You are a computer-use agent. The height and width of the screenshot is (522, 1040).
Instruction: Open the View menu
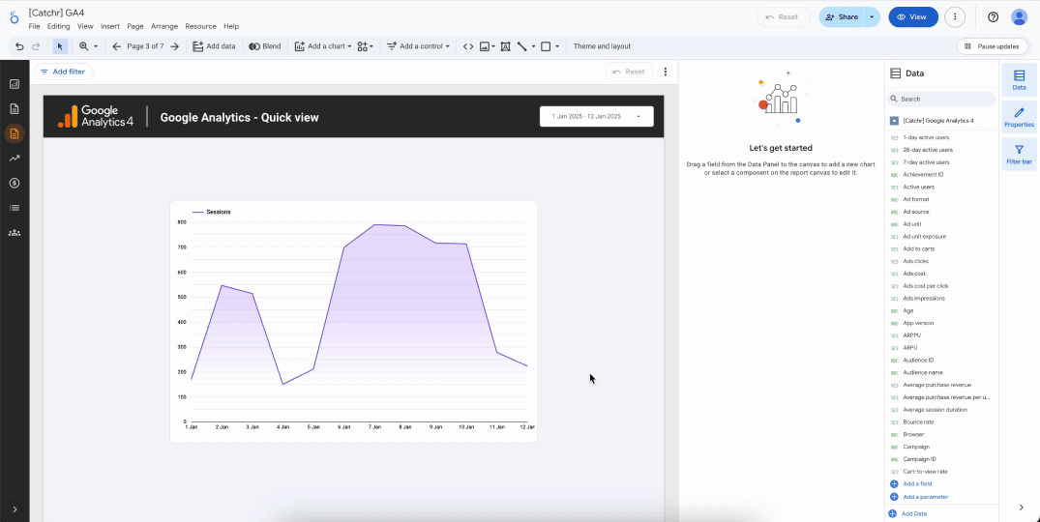(x=85, y=26)
